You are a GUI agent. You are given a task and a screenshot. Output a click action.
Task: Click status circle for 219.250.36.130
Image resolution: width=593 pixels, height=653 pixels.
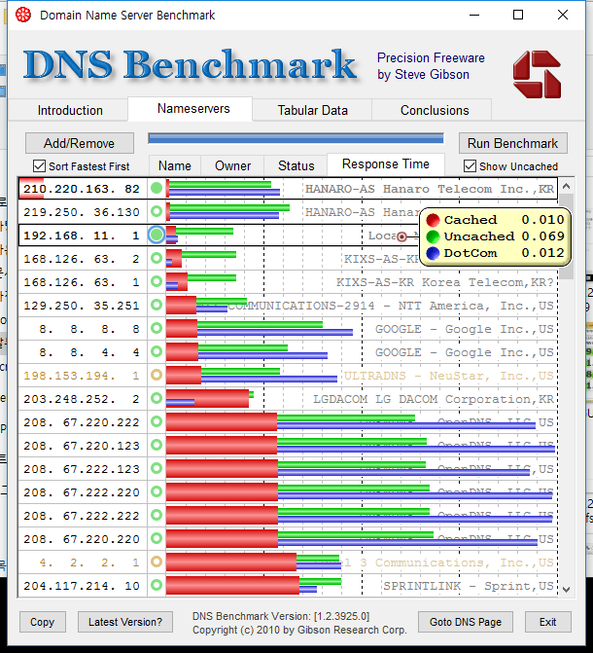[157, 211]
